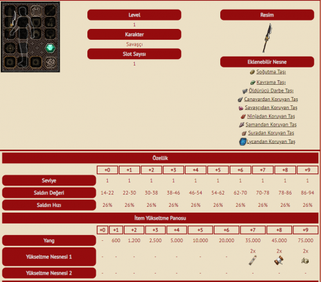Click the Yükseltme Nesnesi 1 label
321x282 pixels.
49,257
